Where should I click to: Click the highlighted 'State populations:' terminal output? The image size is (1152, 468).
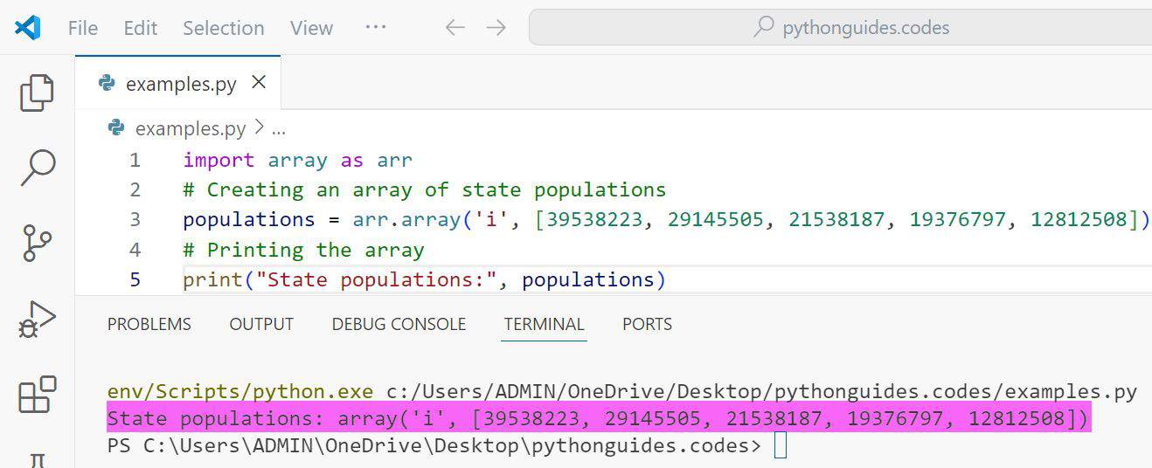[598, 419]
